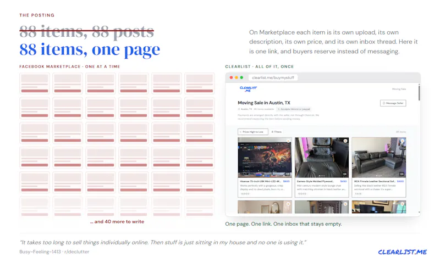Click the 'One page. One link.' caption
Viewport: 440px width, 263px height.
pyautogui.click(x=283, y=224)
